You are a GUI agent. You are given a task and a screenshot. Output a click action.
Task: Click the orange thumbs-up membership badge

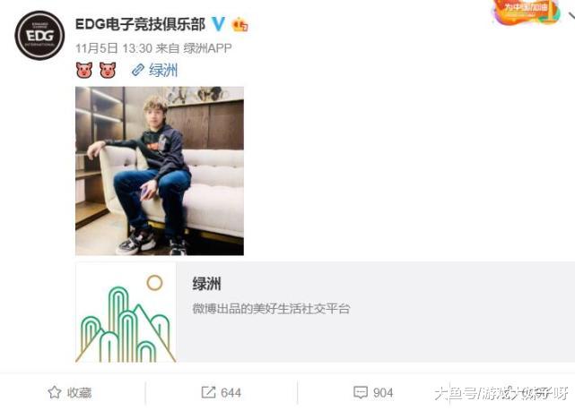pos(240,24)
